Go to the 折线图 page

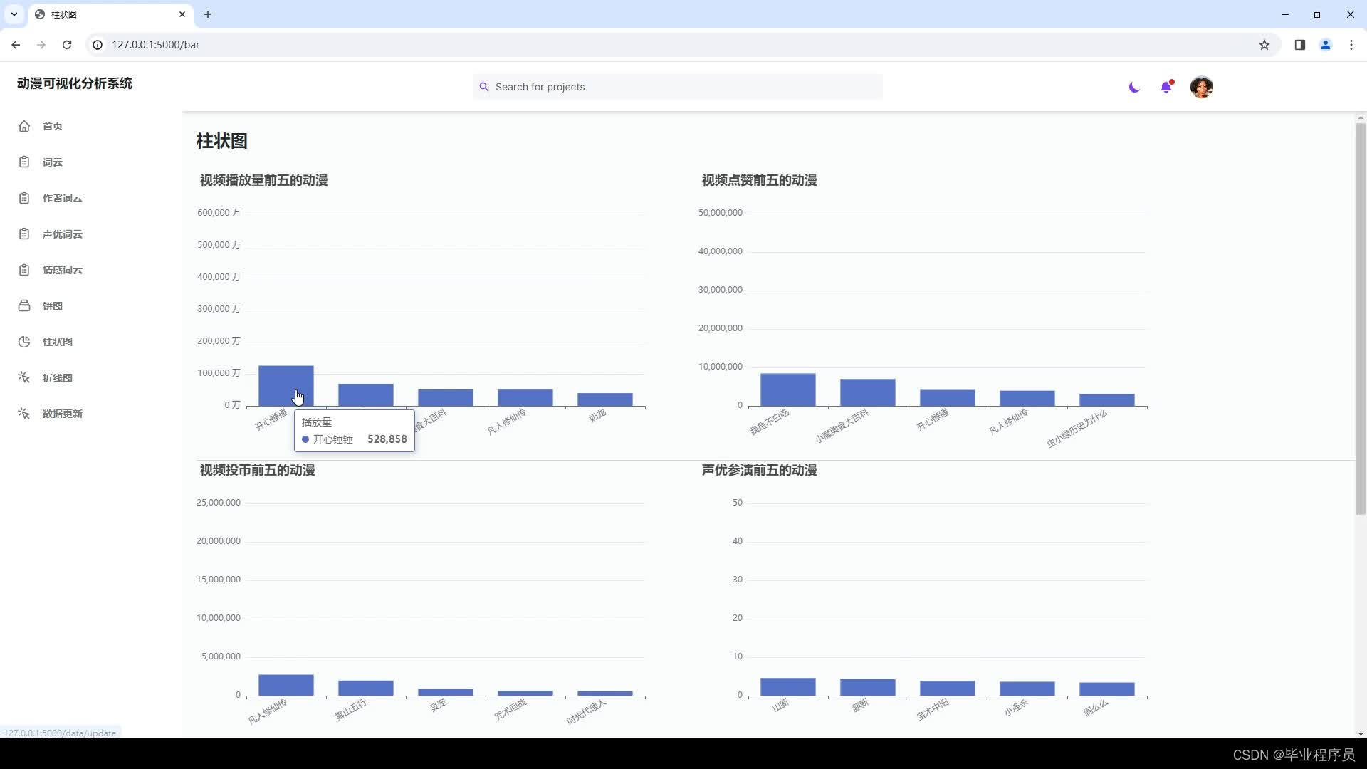(x=57, y=378)
